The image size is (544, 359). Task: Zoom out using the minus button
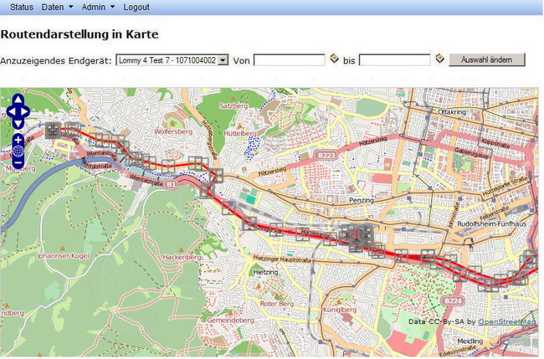[18, 162]
